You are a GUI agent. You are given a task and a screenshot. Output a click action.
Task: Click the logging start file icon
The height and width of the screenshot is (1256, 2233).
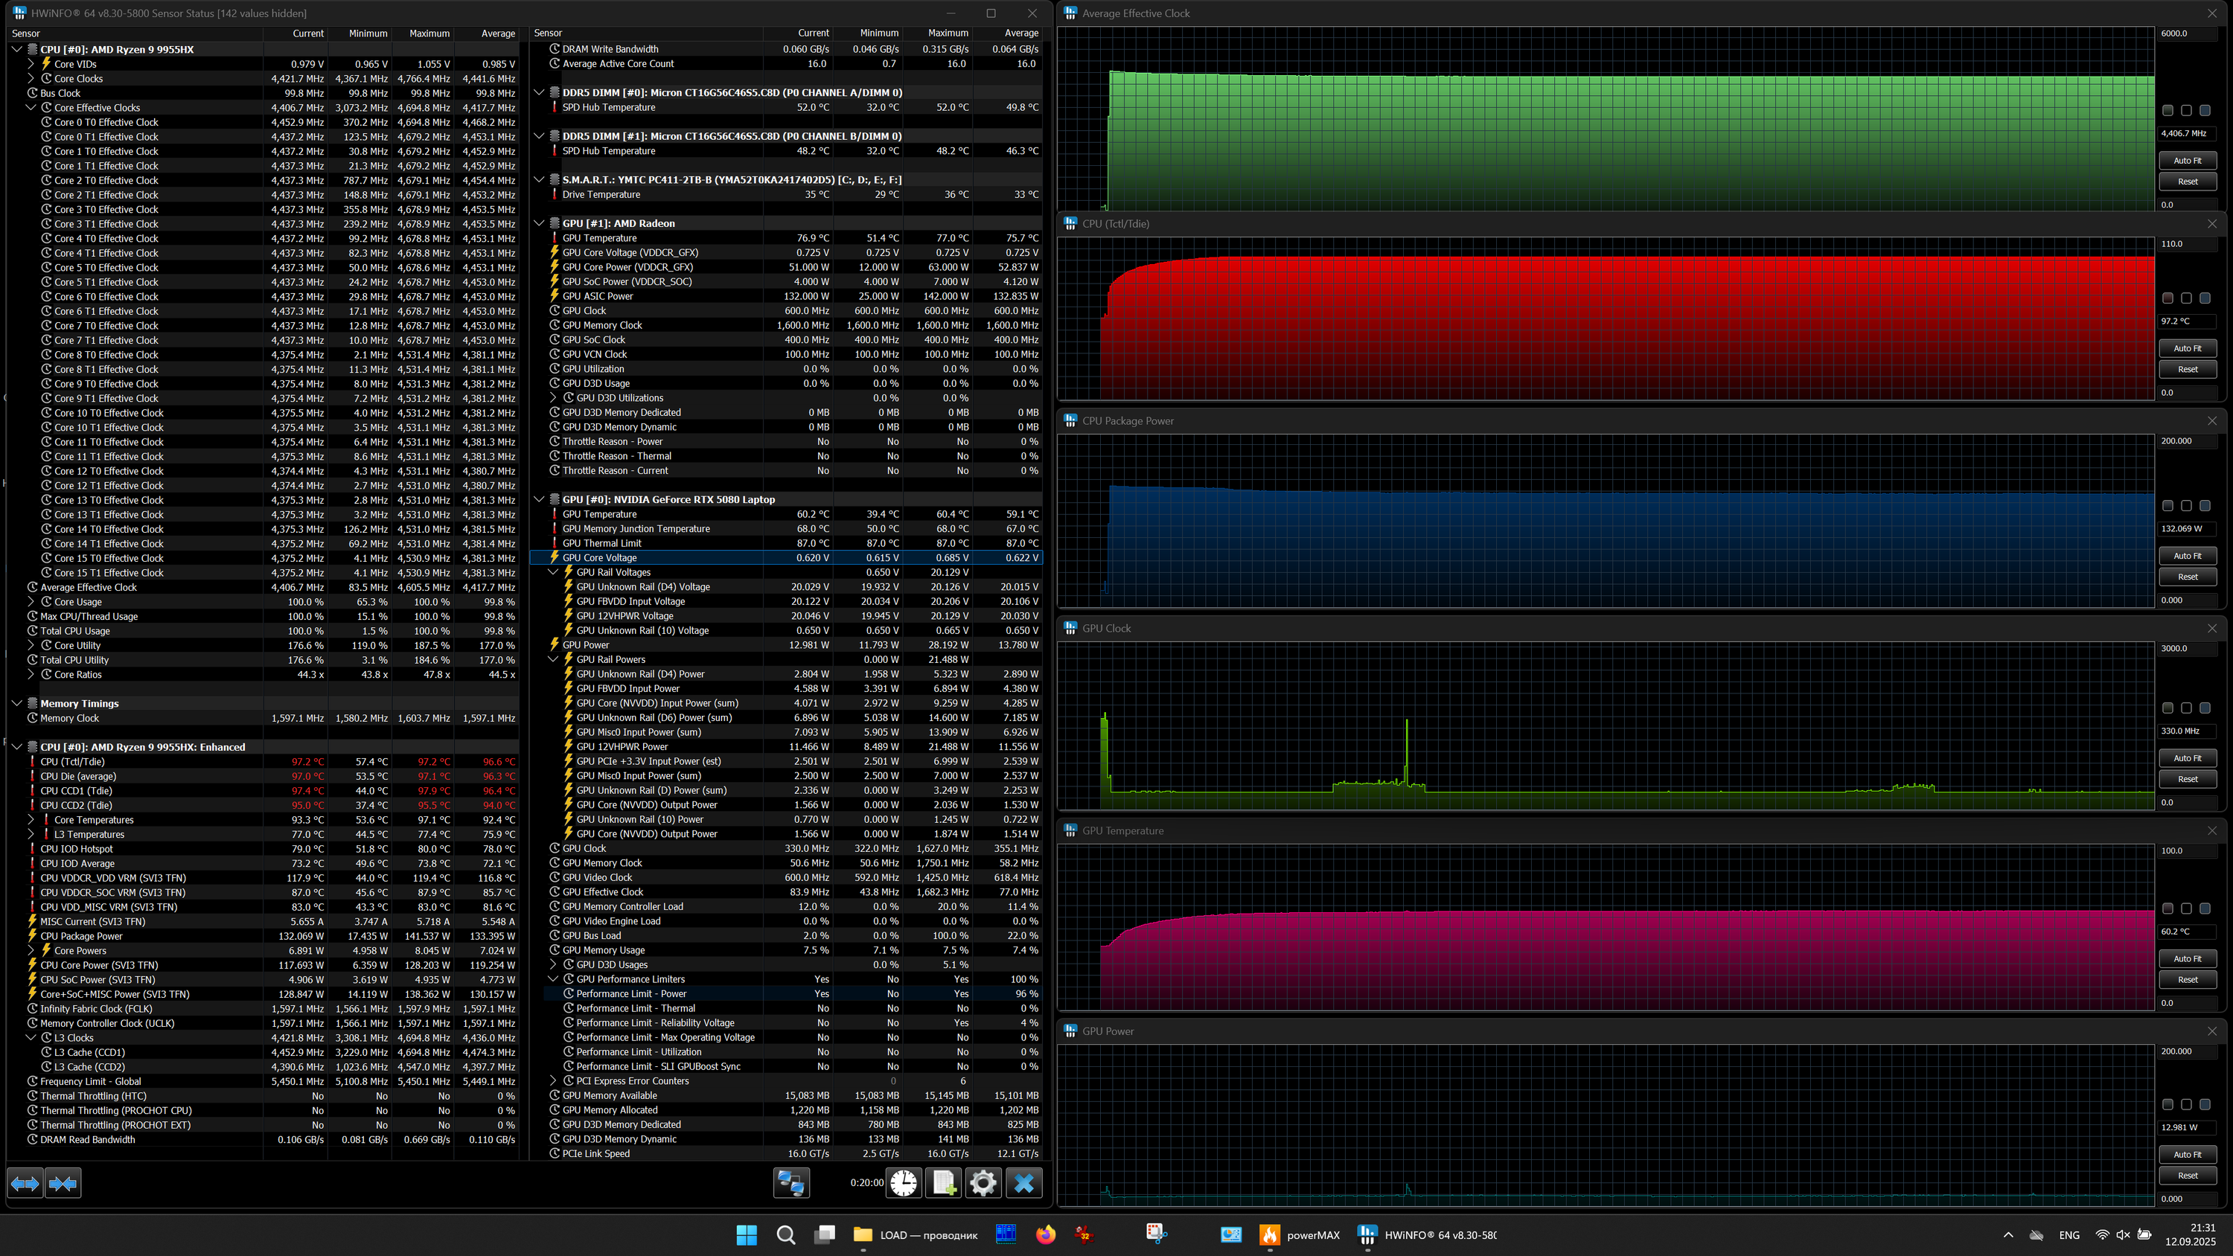[943, 1183]
